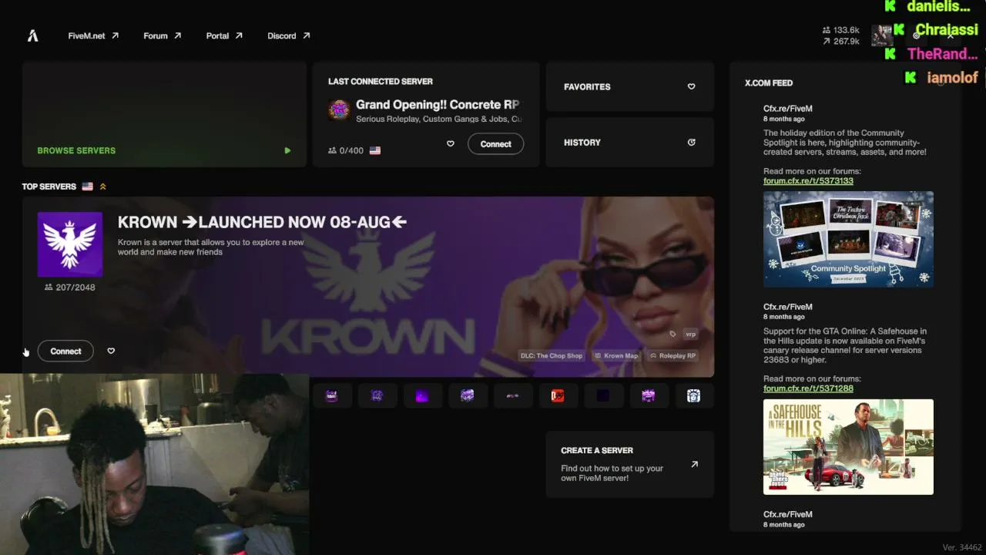Screen dimensions: 986x555
Task: Go to the Portal link
Action: pos(224,35)
